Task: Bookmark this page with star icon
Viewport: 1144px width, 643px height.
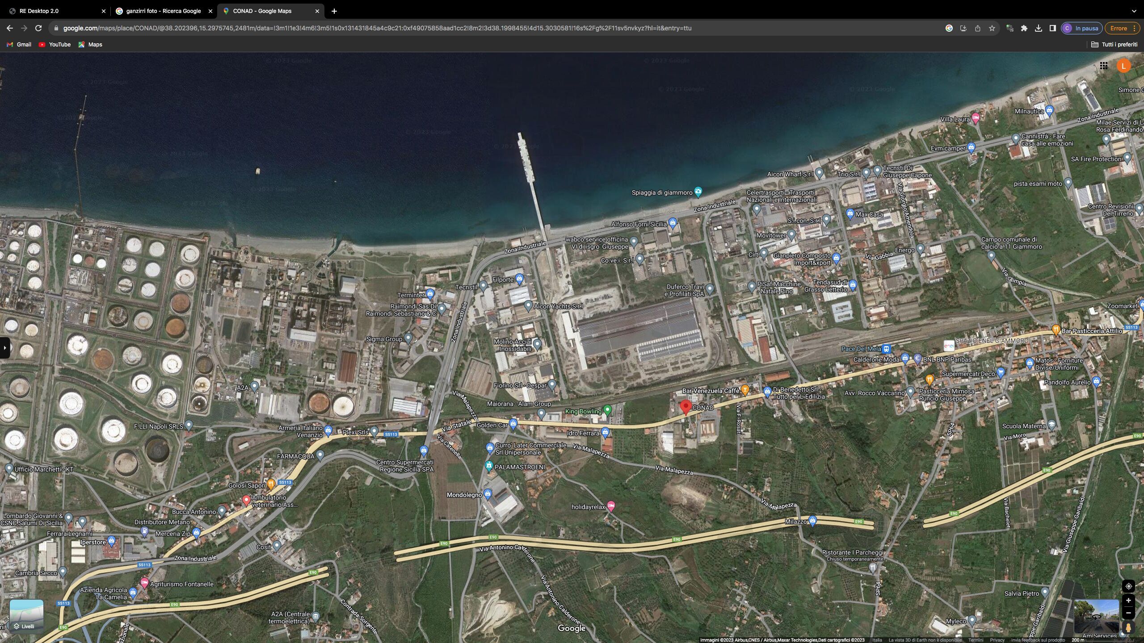Action: pyautogui.click(x=992, y=28)
